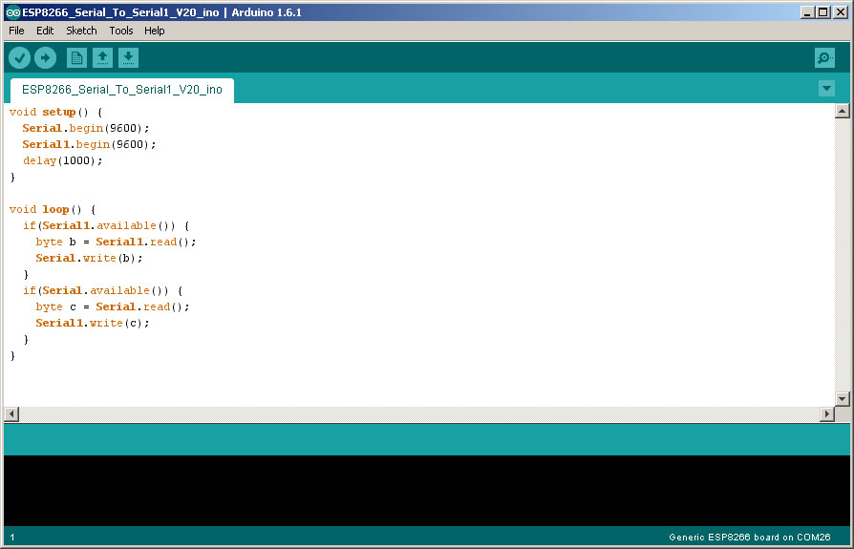The image size is (854, 549).
Task: Click 'byte b = Serial1.read();' line
Action: tap(116, 243)
